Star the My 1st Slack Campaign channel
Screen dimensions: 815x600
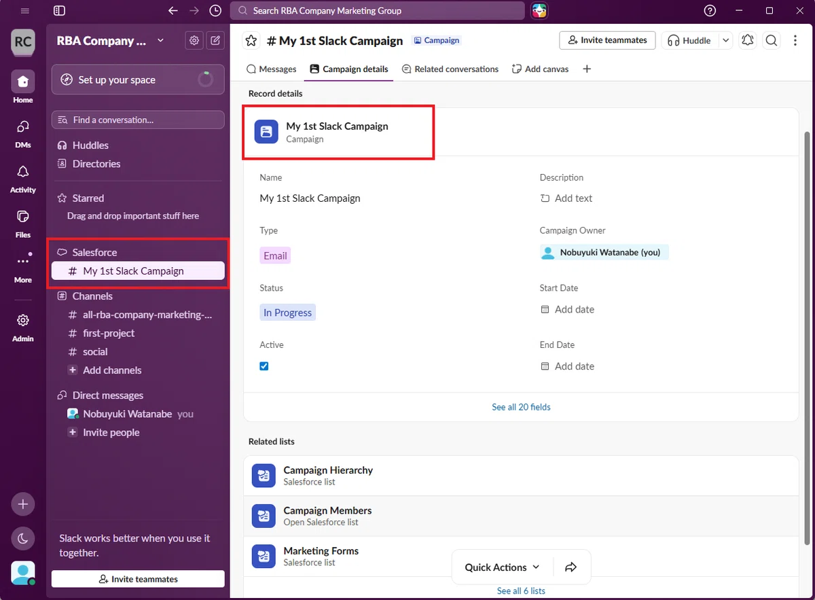tap(251, 41)
